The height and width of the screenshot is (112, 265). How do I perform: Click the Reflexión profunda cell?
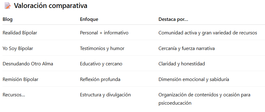tap(100, 79)
